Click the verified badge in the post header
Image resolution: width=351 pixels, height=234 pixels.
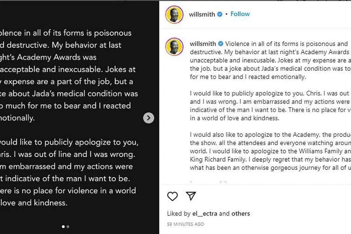tap(220, 14)
